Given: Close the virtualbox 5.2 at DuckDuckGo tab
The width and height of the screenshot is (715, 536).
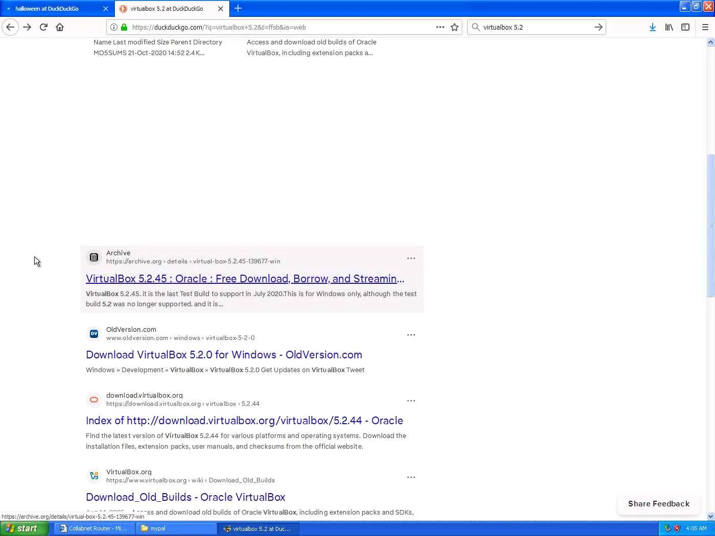Looking at the screenshot, I should pyautogui.click(x=221, y=9).
